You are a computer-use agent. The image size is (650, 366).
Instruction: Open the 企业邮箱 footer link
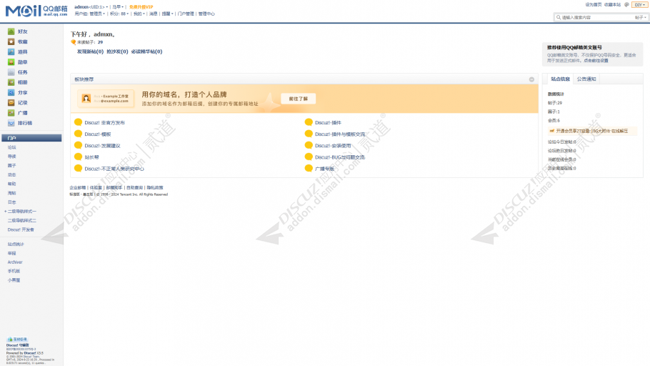[78, 187]
